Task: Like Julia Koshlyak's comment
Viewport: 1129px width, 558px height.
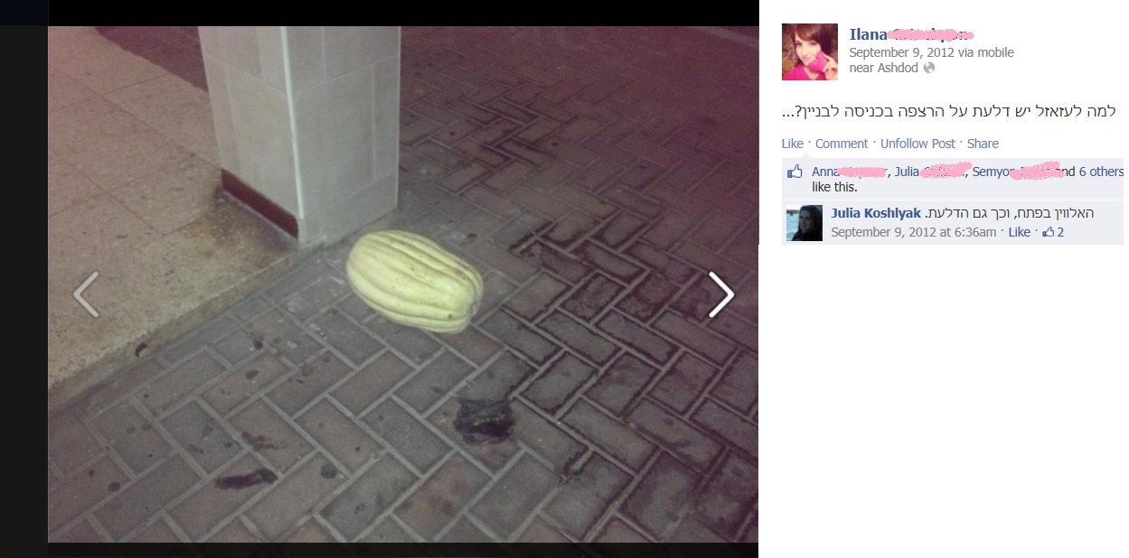Action: point(1019,232)
